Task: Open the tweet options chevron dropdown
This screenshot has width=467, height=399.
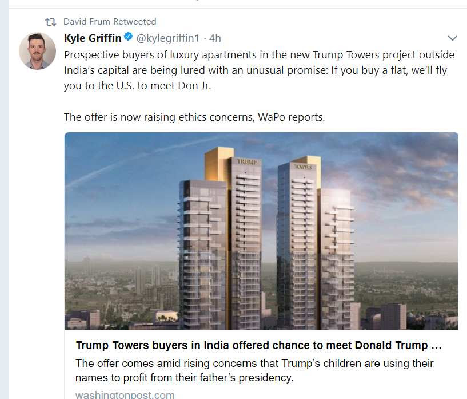Action: (x=452, y=38)
